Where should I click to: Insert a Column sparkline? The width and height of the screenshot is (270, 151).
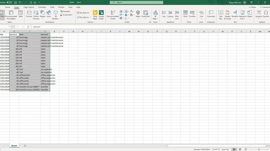pos(170,14)
